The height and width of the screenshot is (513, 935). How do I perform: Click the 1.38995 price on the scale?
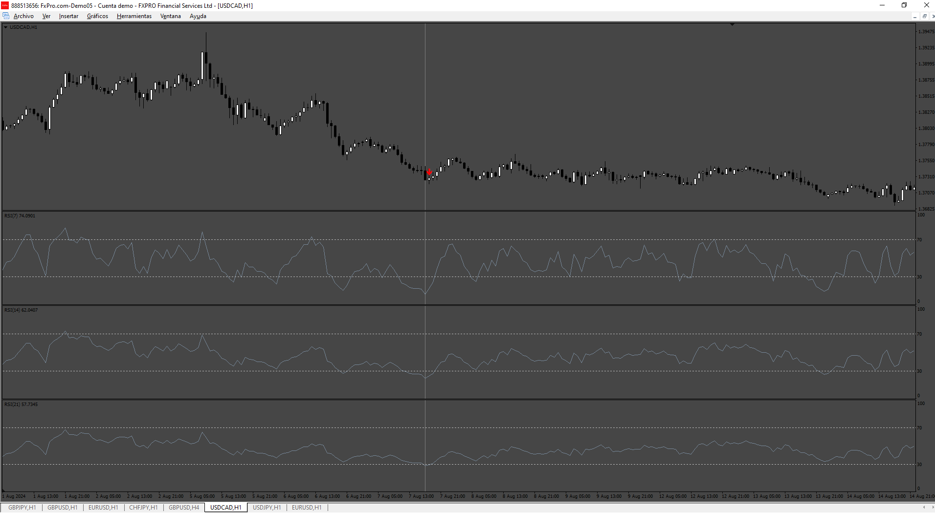(x=926, y=64)
